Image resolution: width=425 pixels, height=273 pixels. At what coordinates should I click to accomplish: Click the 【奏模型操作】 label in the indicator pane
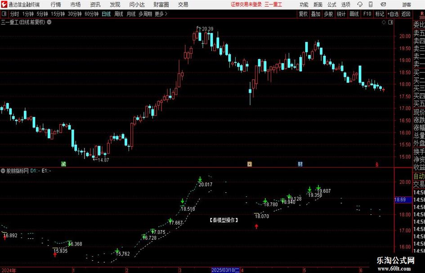tap(224, 220)
